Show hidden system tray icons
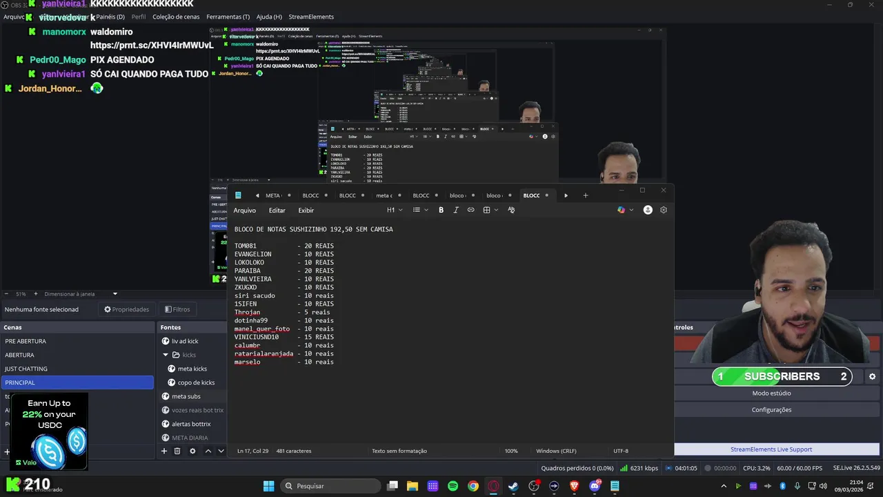The image size is (883, 497). (724, 486)
